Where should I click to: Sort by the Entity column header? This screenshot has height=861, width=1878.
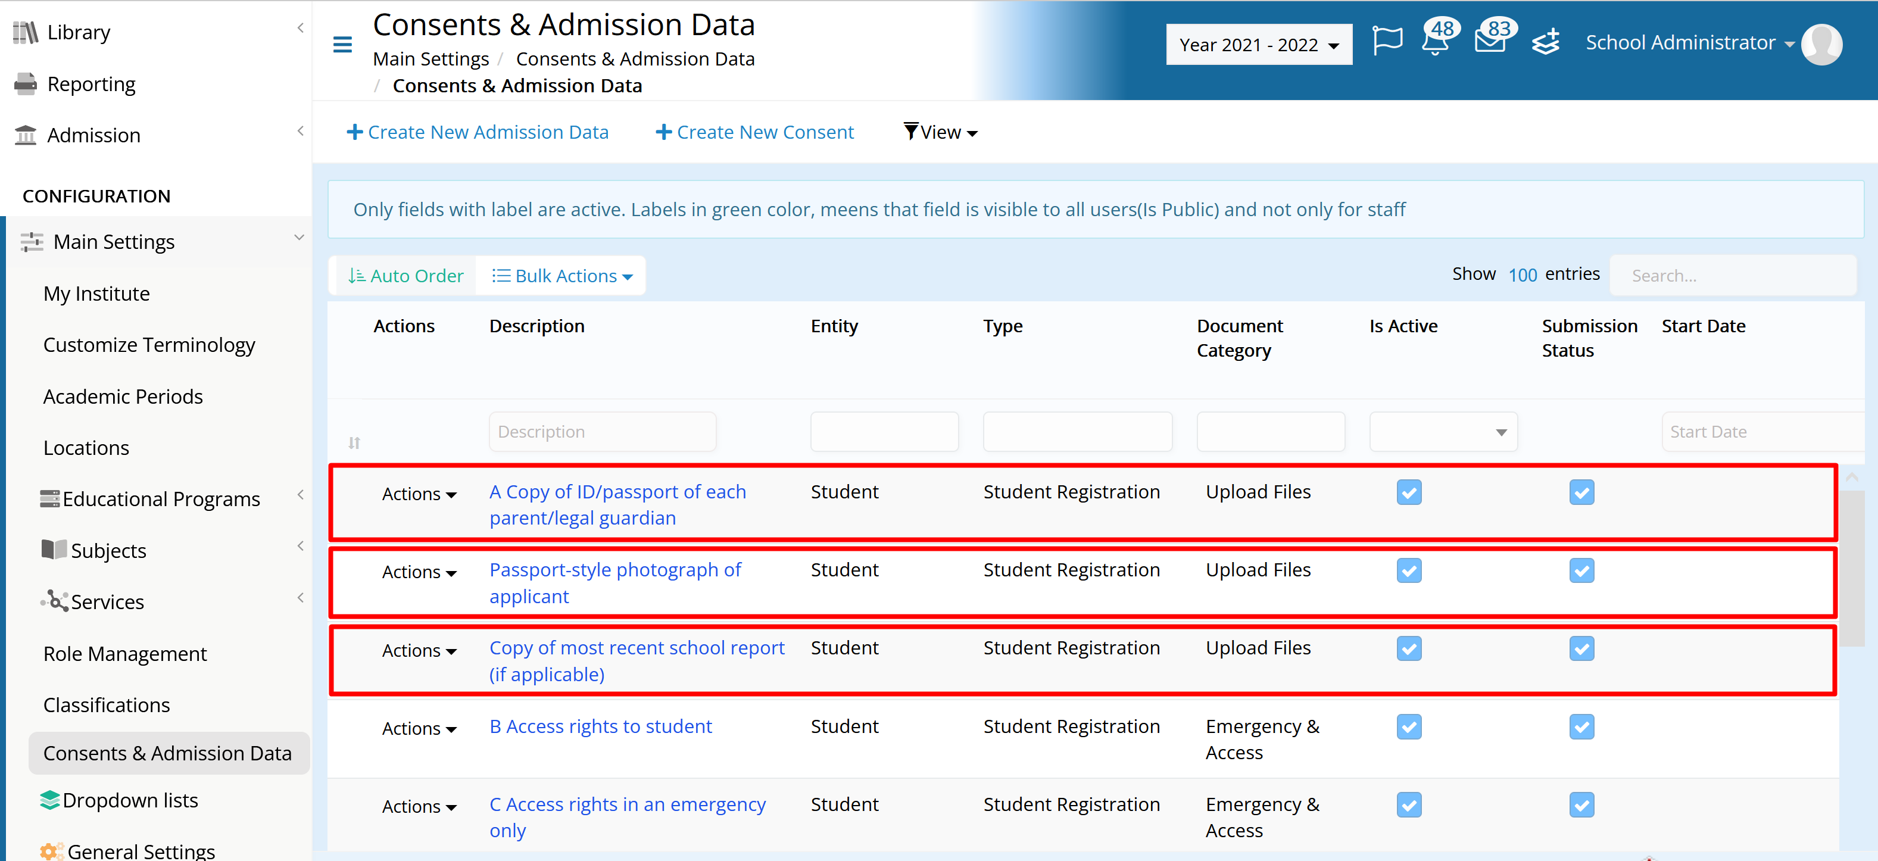click(x=834, y=326)
